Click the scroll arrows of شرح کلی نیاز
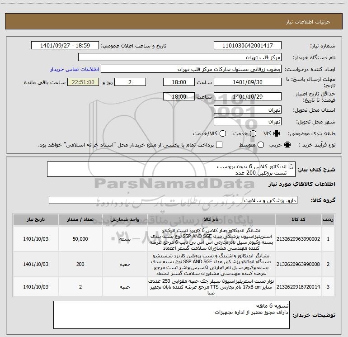 [x=292, y=166]
